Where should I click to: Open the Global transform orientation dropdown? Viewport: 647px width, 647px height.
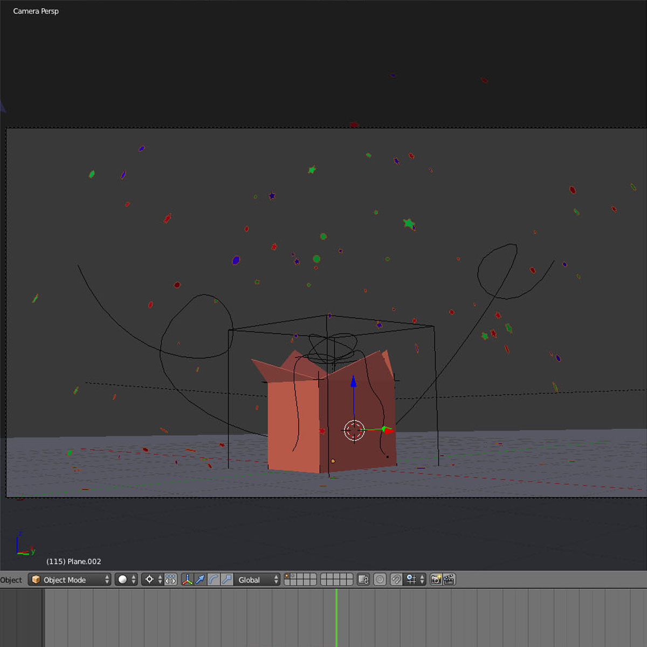[257, 580]
